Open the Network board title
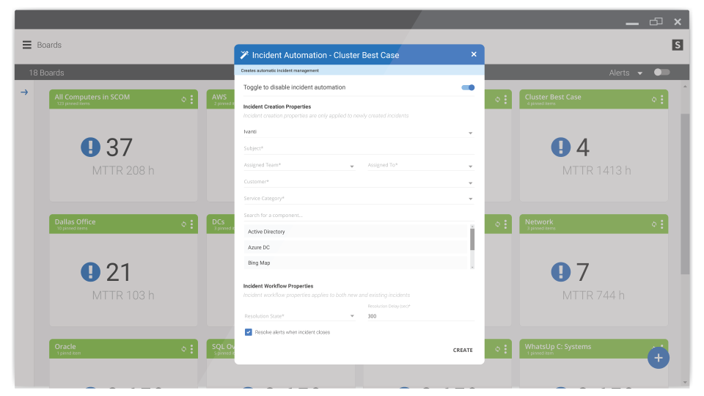Viewport: 704px width, 396px height. [539, 221]
